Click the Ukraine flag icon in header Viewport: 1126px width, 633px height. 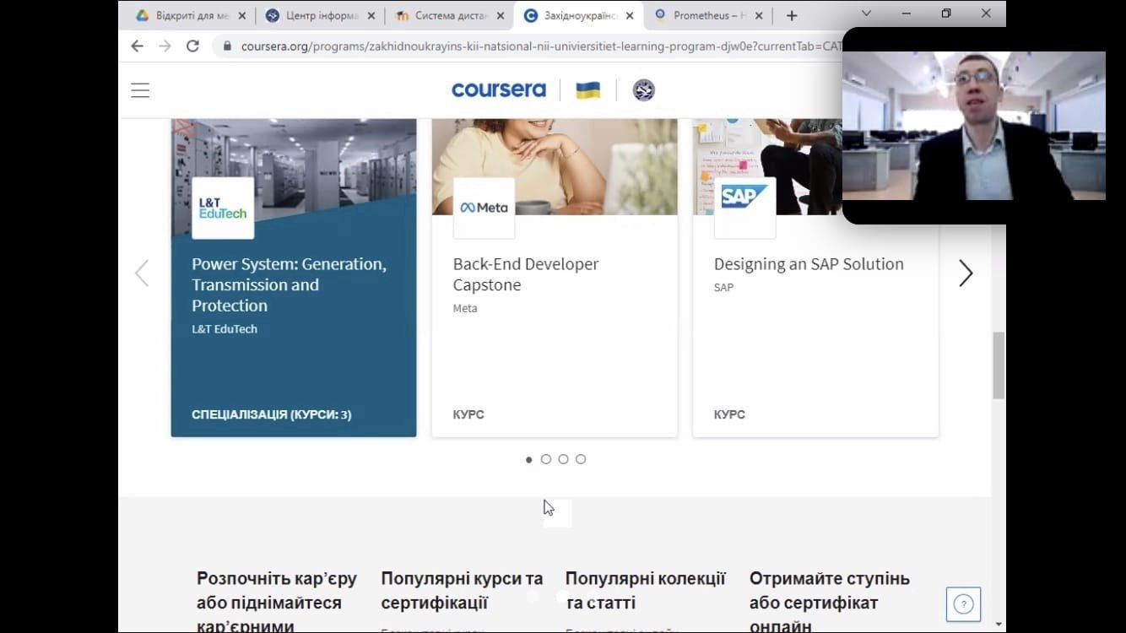click(587, 90)
